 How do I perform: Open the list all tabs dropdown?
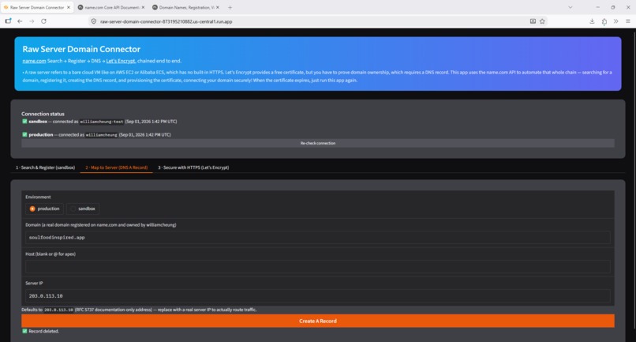571,7
